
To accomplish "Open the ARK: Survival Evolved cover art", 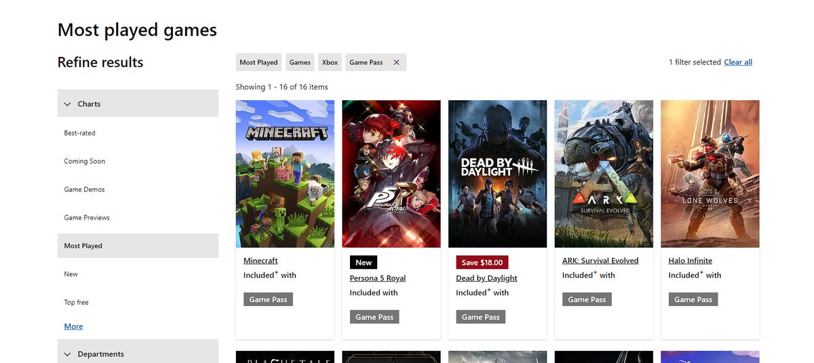I will click(x=604, y=174).
